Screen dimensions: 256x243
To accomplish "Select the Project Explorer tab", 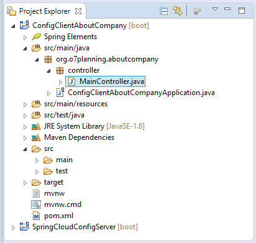I will coord(45,11).
